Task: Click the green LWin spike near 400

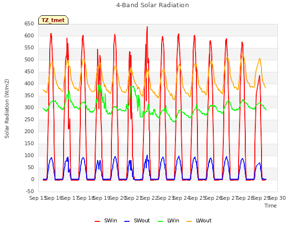Action: pyautogui.click(x=99, y=85)
